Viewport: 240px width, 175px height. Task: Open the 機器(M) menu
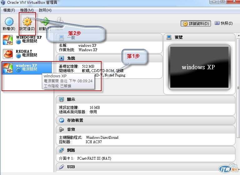tap(27, 10)
